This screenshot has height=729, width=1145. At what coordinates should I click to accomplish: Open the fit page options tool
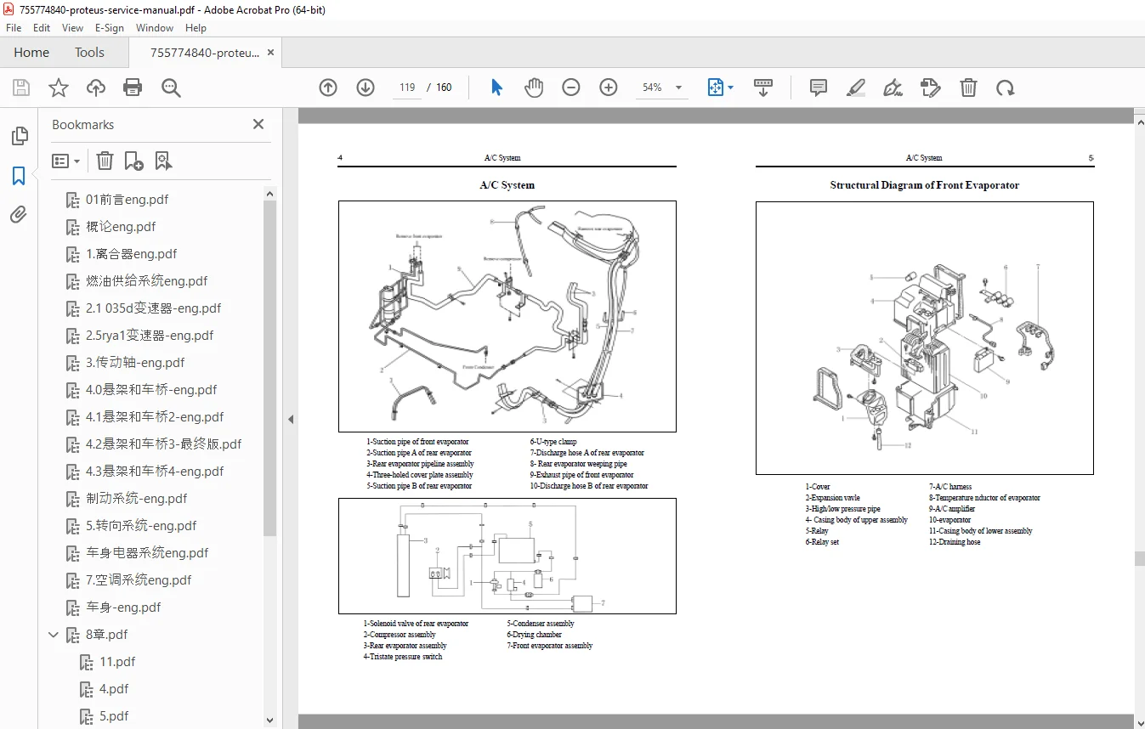[x=715, y=88]
